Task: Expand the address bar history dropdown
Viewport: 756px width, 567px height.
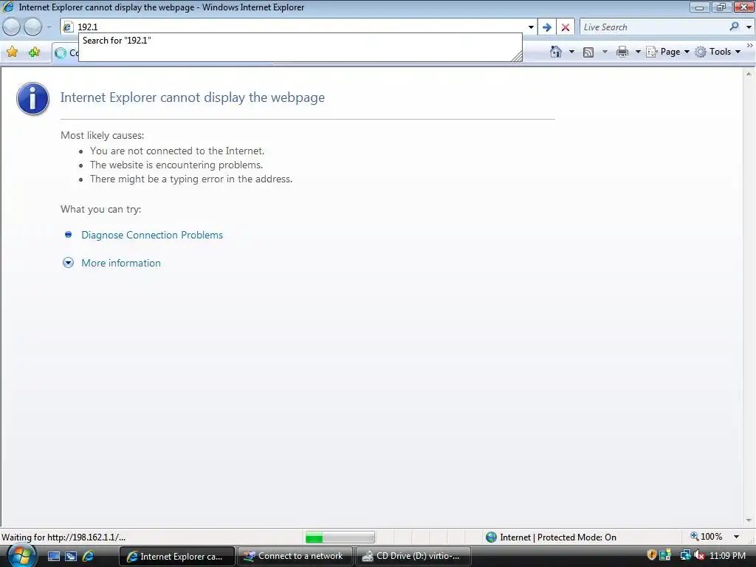Action: [x=531, y=27]
